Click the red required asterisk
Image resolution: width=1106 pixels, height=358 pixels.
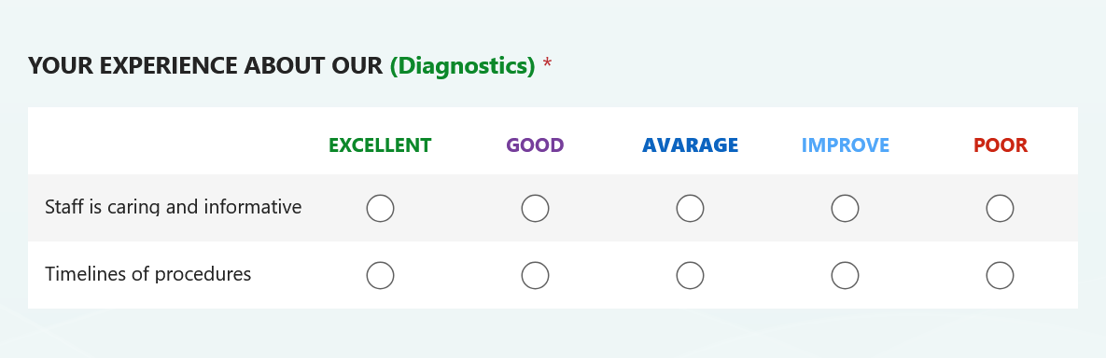tap(547, 64)
